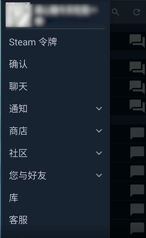Open the second single chat bubble icon
Screen dimensions: 146x238
137,152
